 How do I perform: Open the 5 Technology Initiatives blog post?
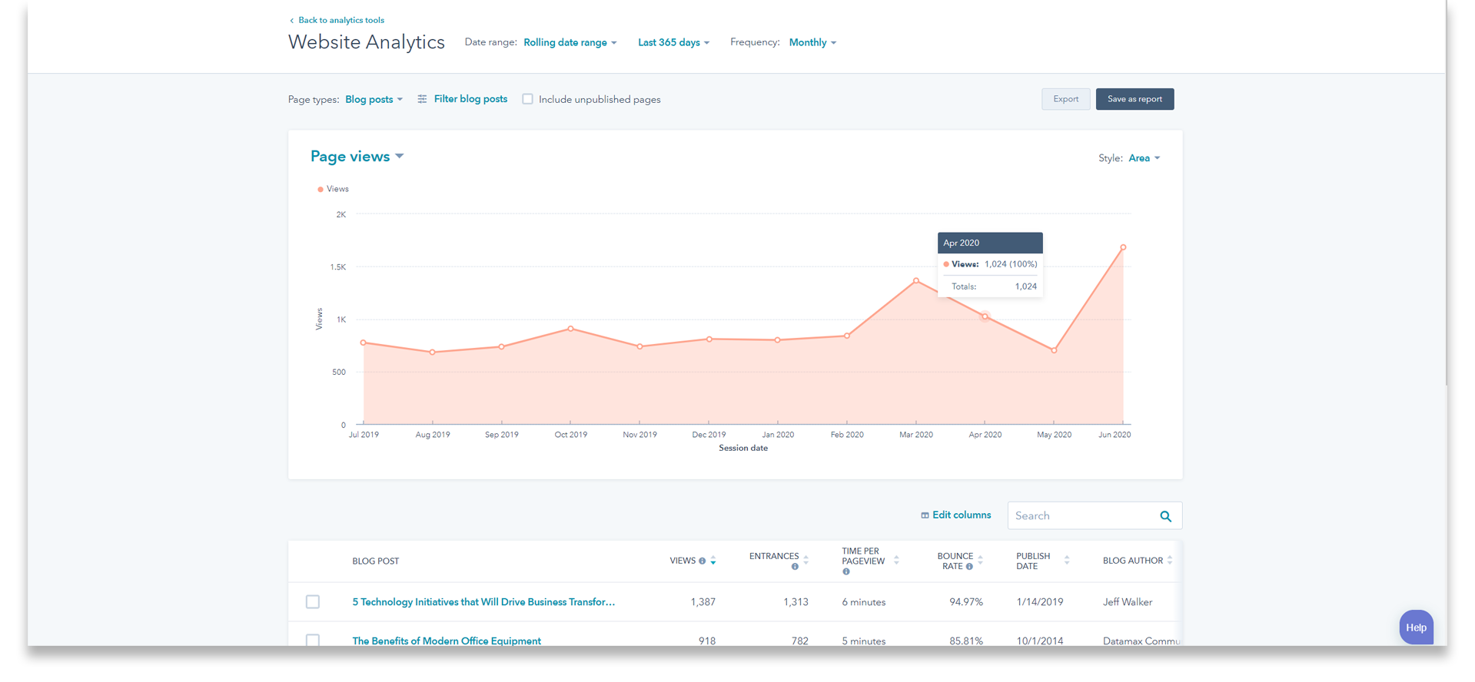tap(483, 602)
